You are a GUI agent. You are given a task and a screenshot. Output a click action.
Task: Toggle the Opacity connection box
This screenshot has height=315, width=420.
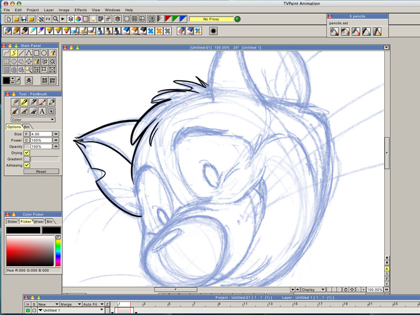click(27, 146)
